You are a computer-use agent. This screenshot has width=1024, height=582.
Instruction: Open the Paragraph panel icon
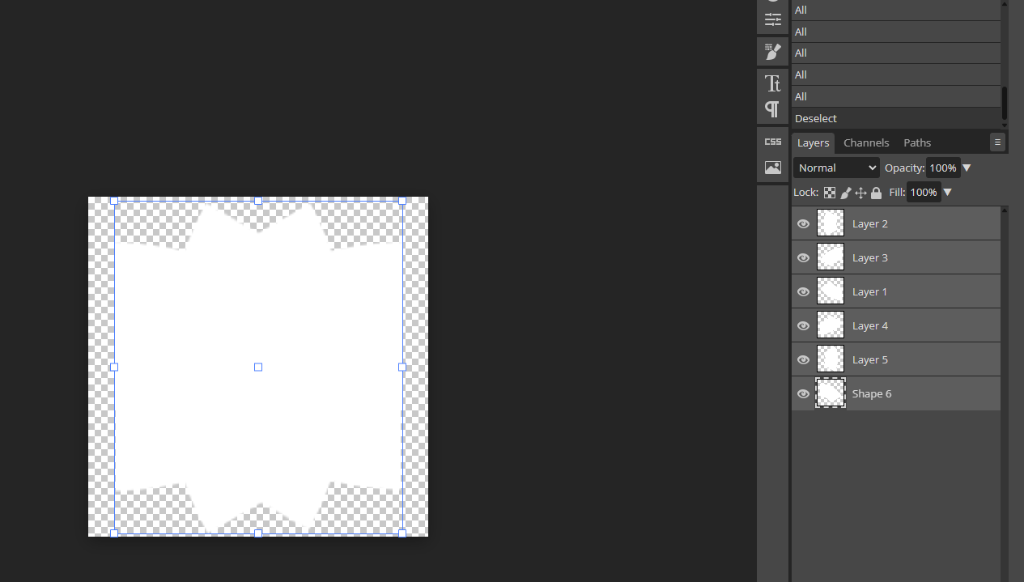[773, 109]
